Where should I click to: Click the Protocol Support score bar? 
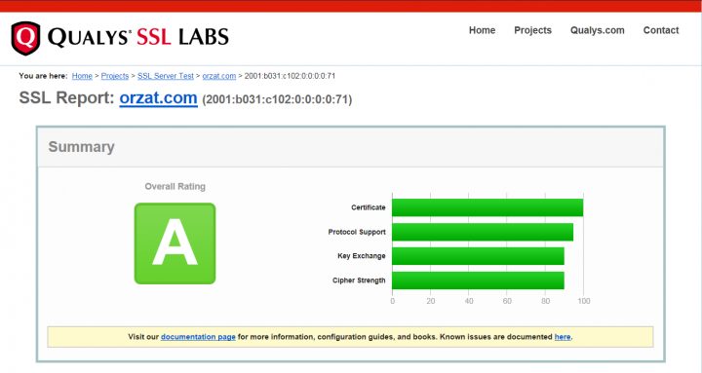pos(483,232)
